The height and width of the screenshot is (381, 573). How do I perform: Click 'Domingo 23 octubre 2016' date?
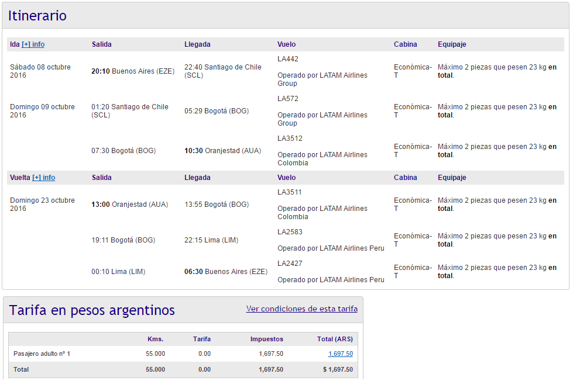[x=42, y=205]
